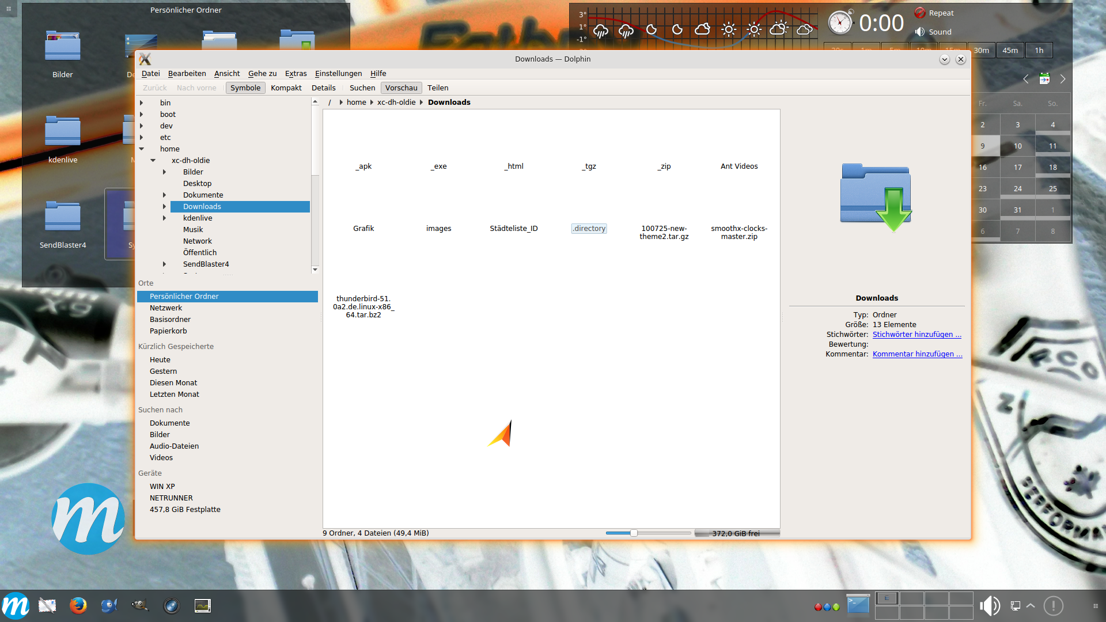Adjust the icon zoom slider
The width and height of the screenshot is (1106, 622).
coord(634,533)
